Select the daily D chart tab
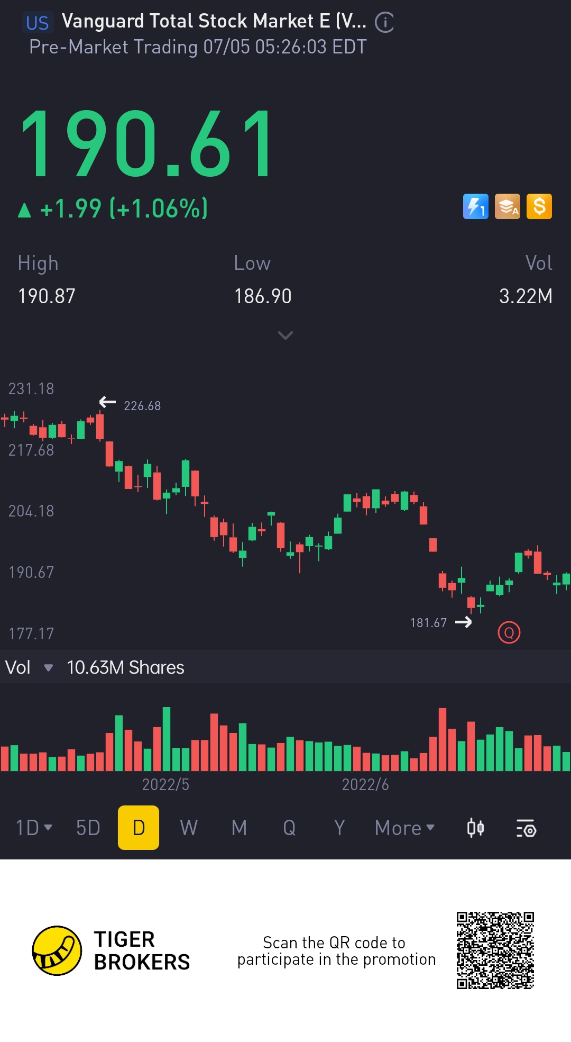 (139, 828)
